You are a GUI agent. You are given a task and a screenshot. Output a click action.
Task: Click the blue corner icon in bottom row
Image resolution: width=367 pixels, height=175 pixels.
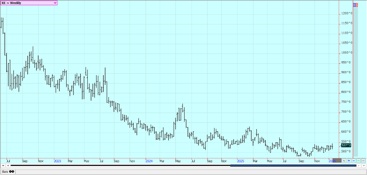pos(349,160)
